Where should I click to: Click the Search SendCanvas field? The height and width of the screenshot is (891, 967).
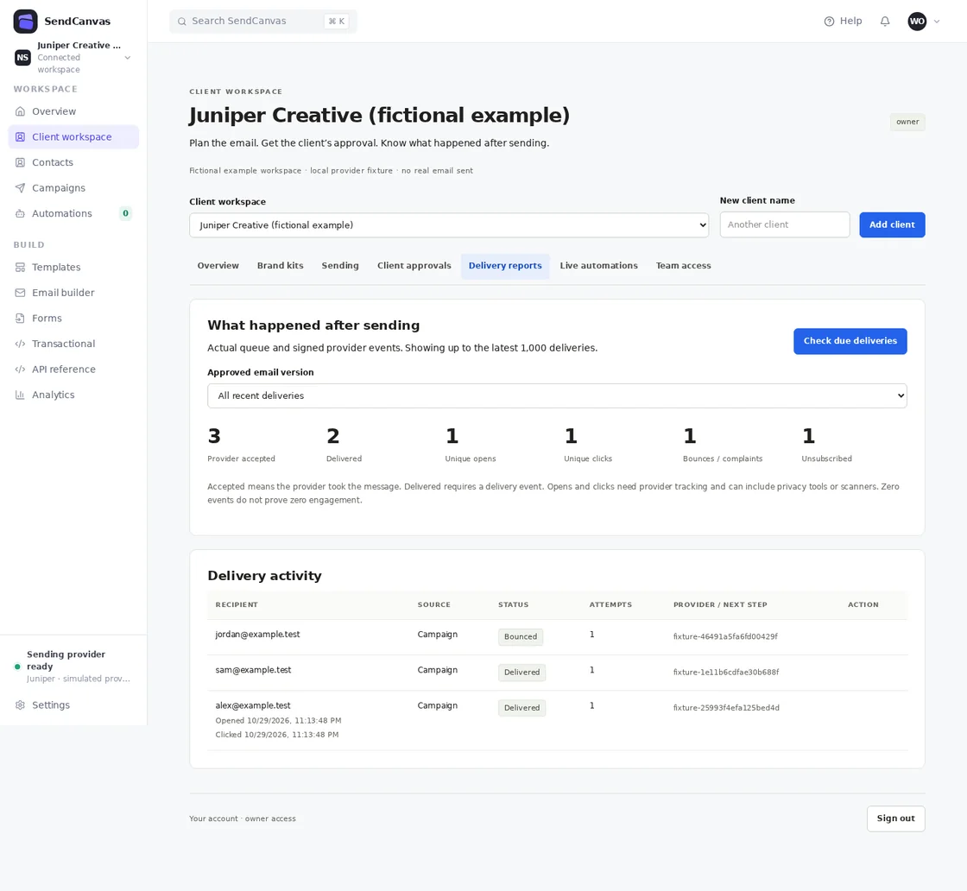263,22
